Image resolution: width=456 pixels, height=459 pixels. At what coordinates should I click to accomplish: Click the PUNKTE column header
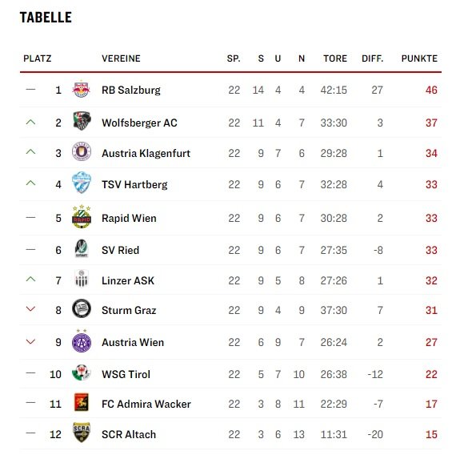click(419, 58)
